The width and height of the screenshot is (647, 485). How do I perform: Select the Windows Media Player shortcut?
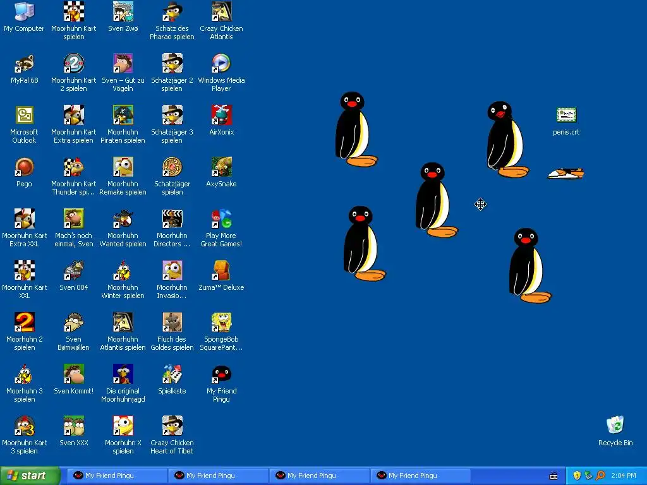click(x=222, y=63)
